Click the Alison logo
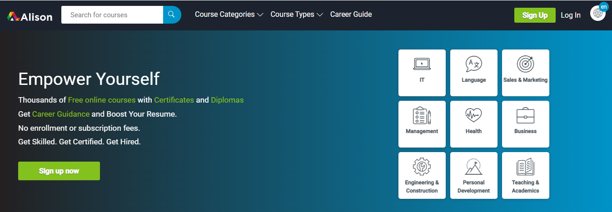The height and width of the screenshot is (212, 612). pos(30,16)
